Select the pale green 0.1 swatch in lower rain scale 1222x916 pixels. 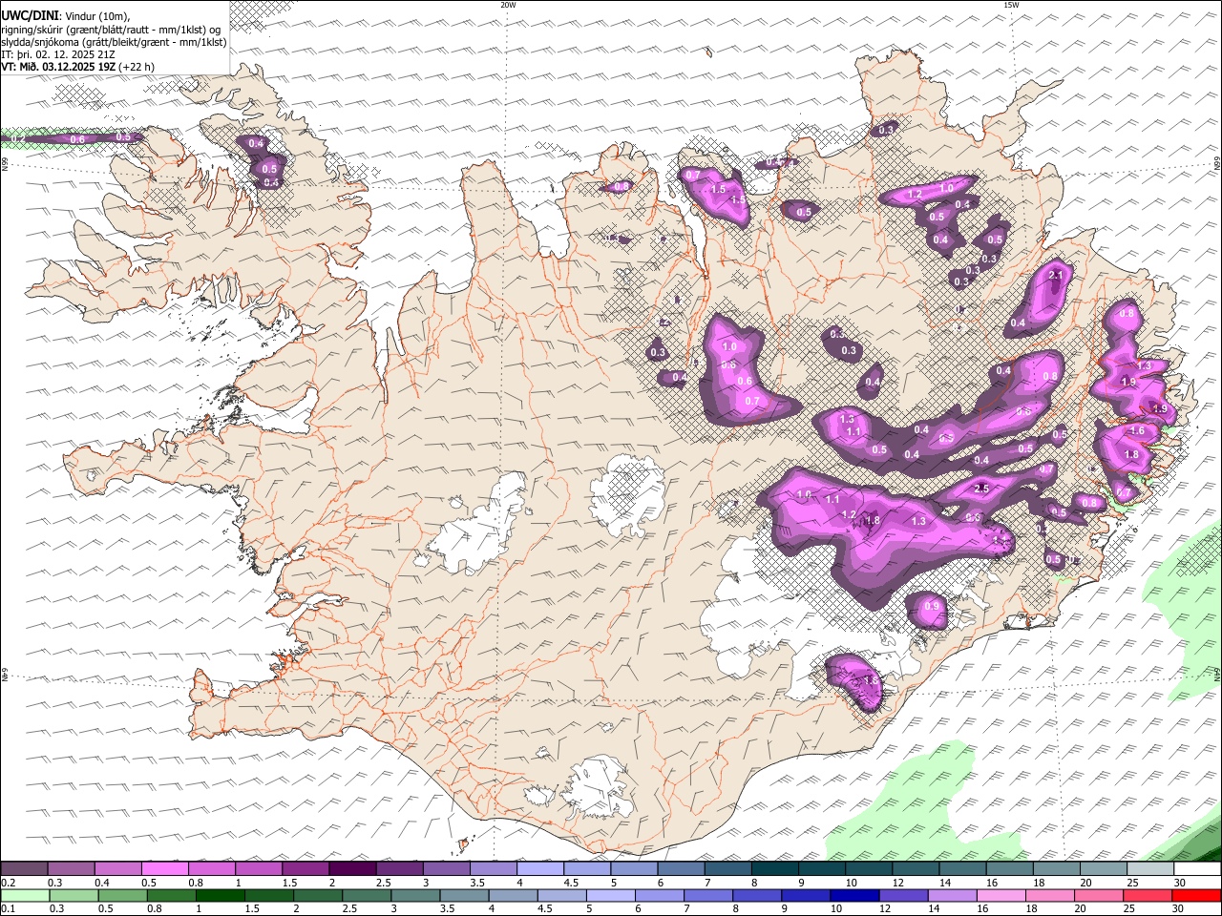click(x=24, y=896)
